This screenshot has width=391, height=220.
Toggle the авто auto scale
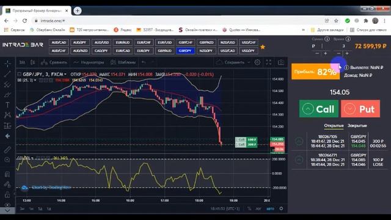pos(270,209)
